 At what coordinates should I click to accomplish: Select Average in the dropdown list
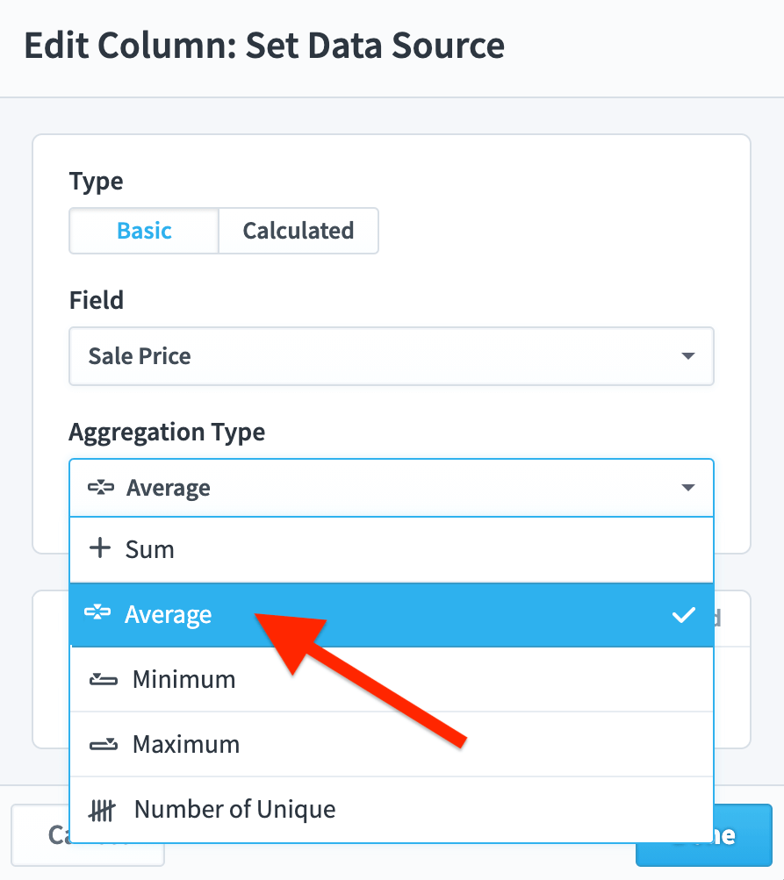click(x=392, y=614)
